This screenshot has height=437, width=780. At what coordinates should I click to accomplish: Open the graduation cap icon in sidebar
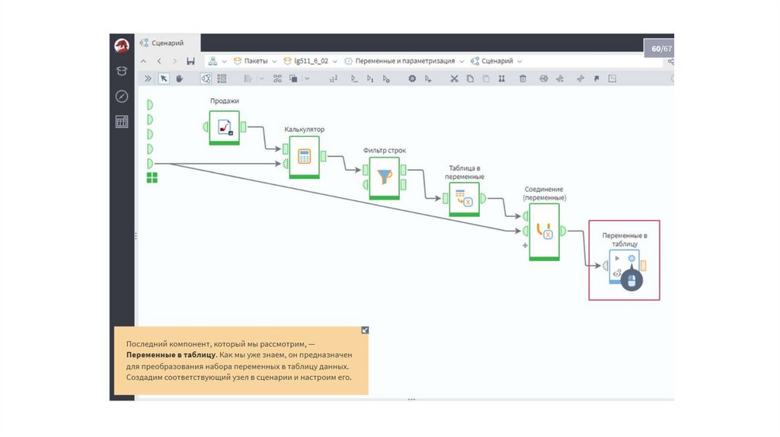[121, 71]
